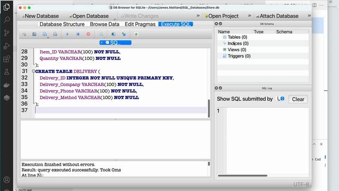Click the SQL editor vertical scrollbar
The image size is (339, 191).
coord(209,108)
